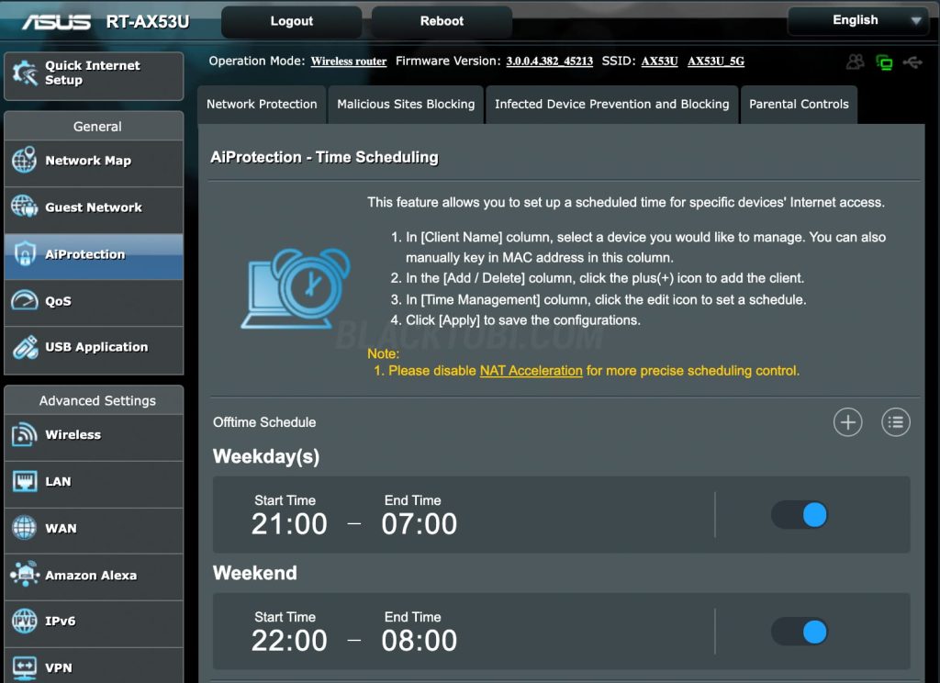The image size is (940, 683).
Task: Select the AiProtection menu item
Action: [x=94, y=256]
